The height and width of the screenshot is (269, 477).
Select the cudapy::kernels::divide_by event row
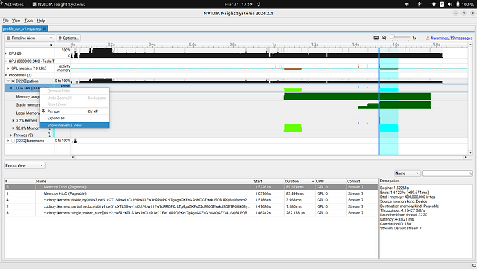click(x=191, y=200)
